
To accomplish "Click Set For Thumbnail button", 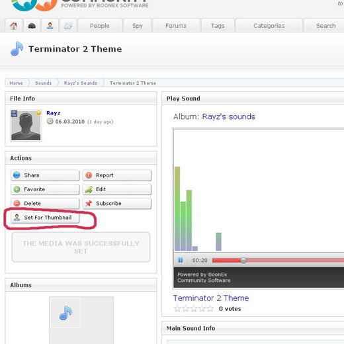I will coord(45,218).
